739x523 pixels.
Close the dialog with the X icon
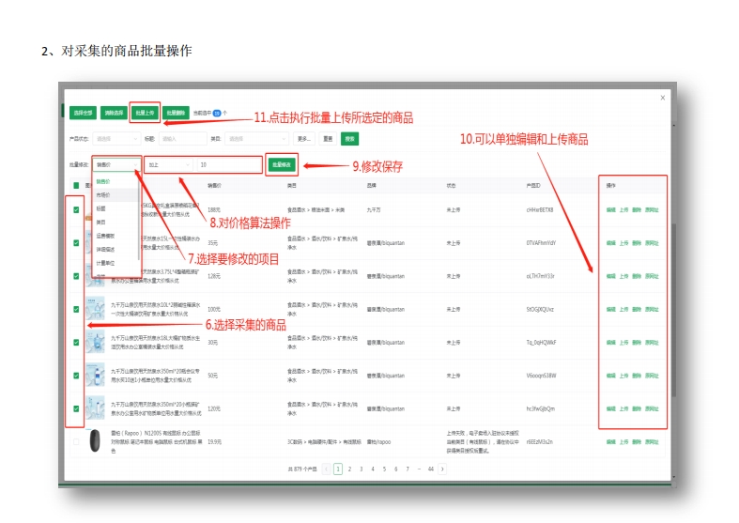click(662, 97)
